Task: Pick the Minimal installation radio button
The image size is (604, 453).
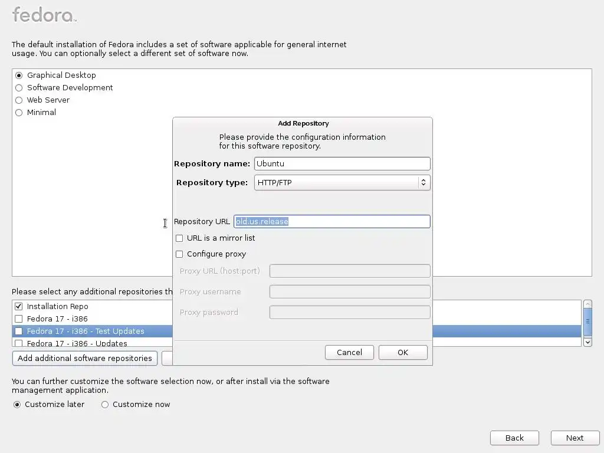Action: [x=19, y=113]
